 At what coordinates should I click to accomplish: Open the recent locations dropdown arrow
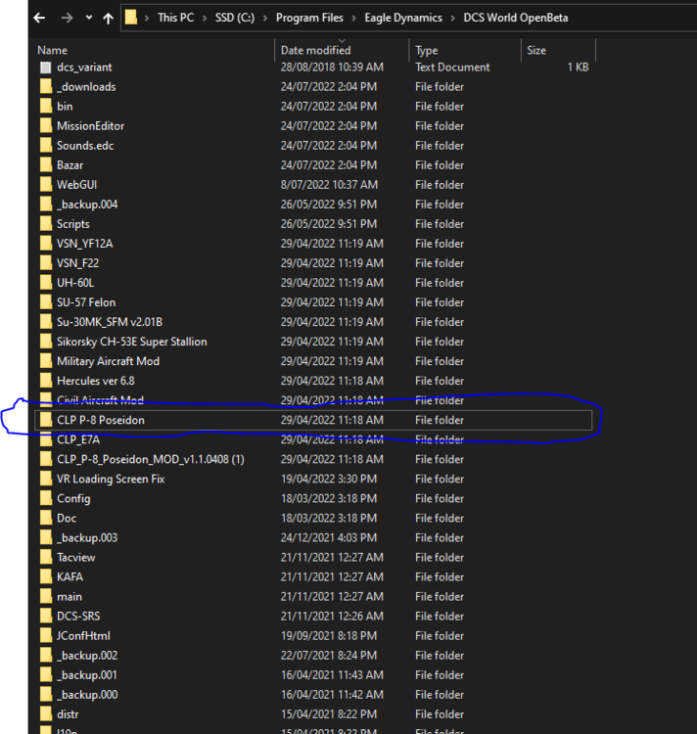pyautogui.click(x=89, y=18)
